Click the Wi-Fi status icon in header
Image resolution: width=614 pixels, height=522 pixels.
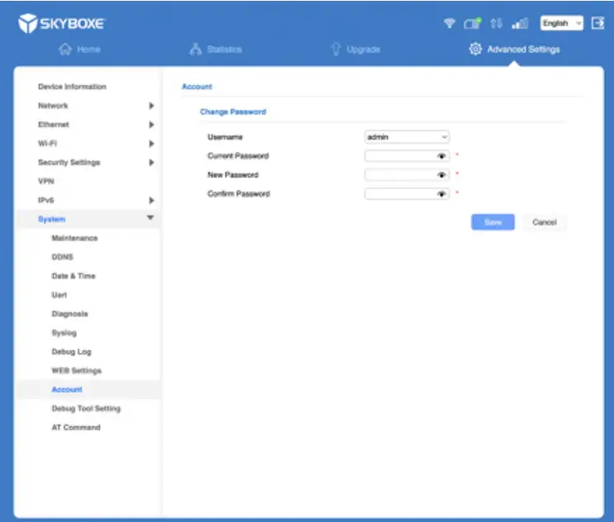[x=449, y=24]
